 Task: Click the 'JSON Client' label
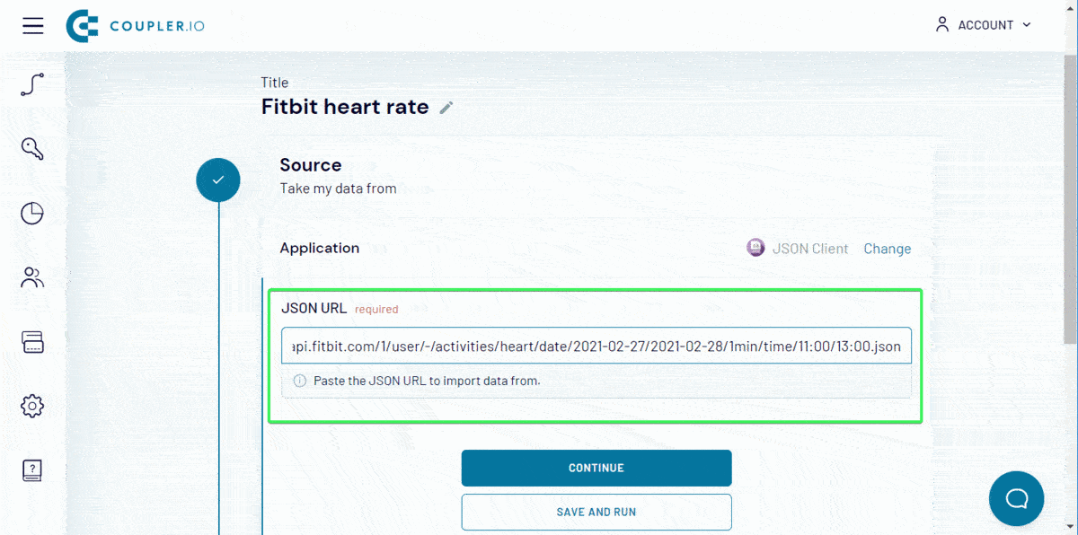click(x=810, y=249)
